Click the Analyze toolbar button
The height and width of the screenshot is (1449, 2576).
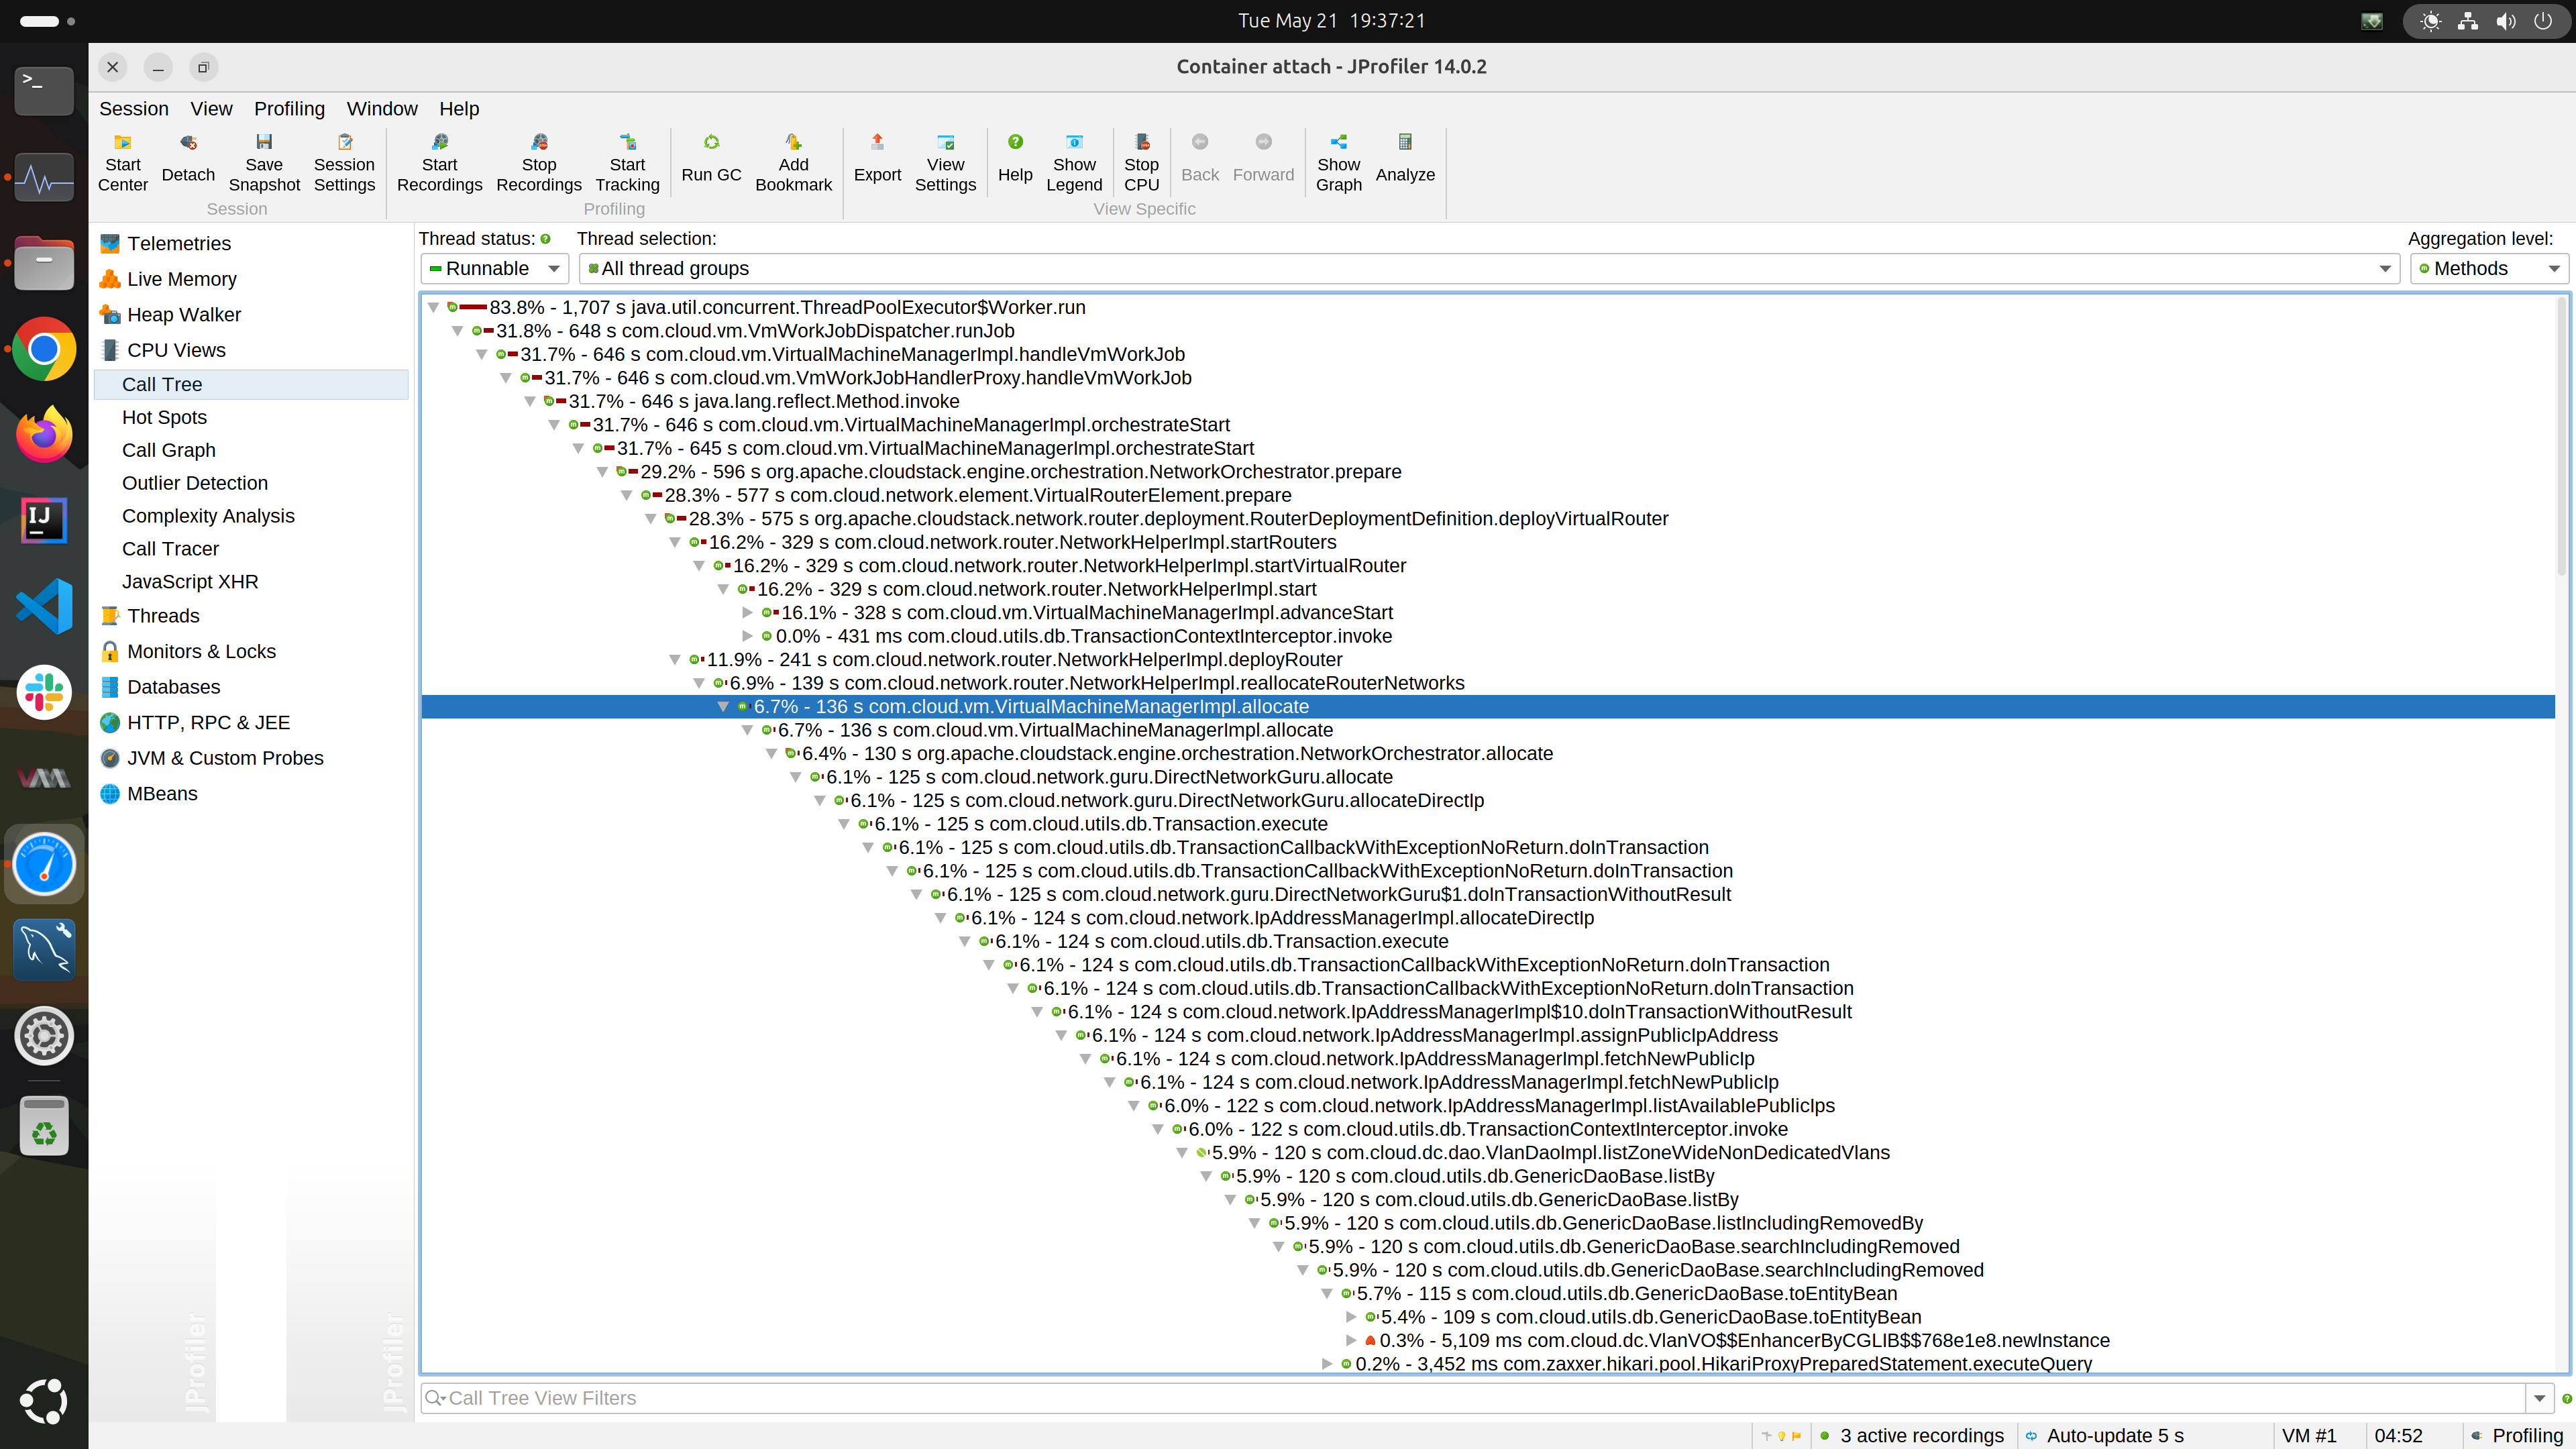click(1404, 159)
